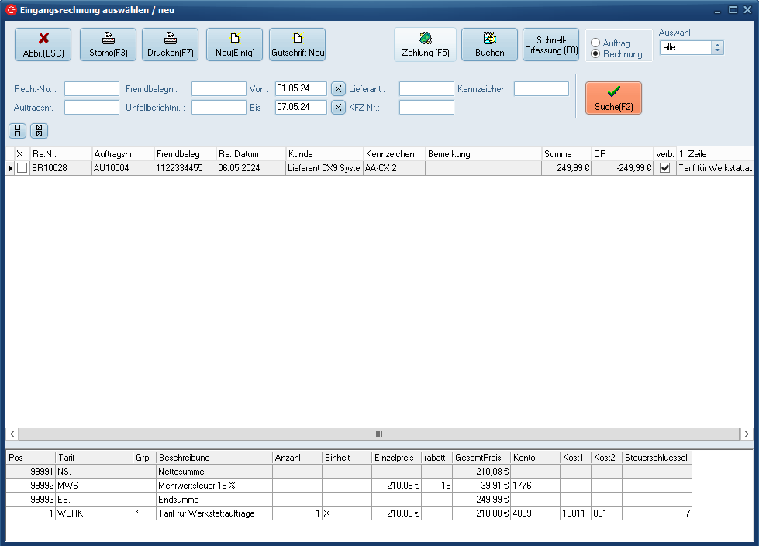Tick the X checkbox for row ER10028
This screenshot has width=759, height=546.
(x=22, y=168)
